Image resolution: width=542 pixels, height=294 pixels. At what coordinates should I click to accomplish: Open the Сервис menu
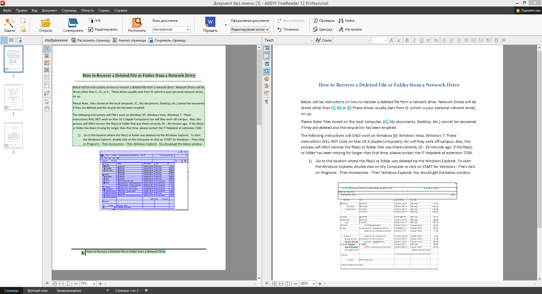[104, 10]
